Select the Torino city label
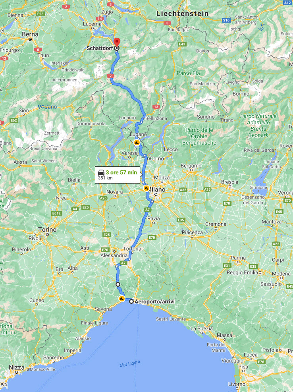Screen dimensions: 293x392 (48, 230)
